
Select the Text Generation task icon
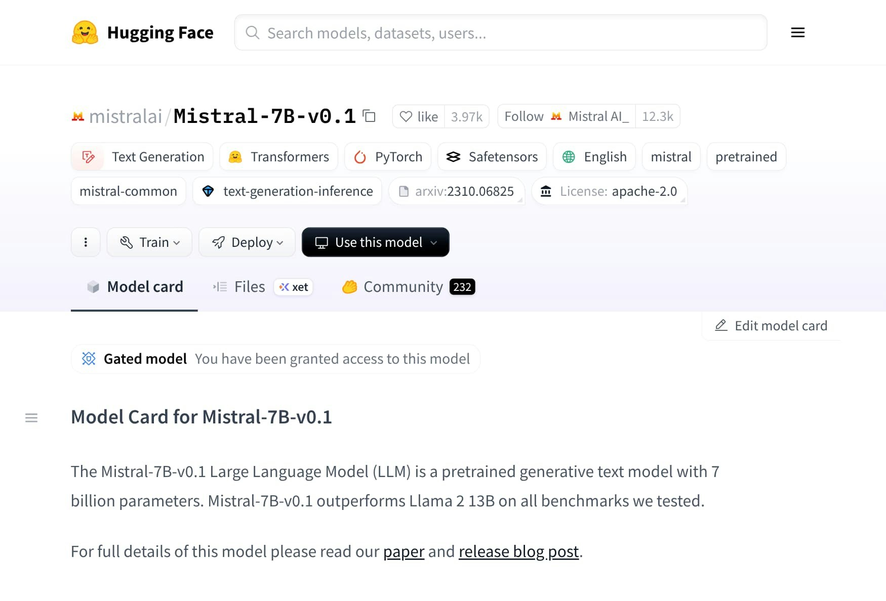click(88, 157)
